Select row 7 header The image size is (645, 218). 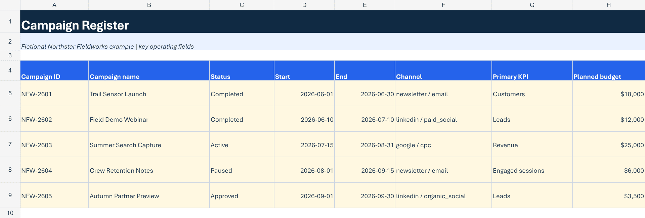[10, 144]
